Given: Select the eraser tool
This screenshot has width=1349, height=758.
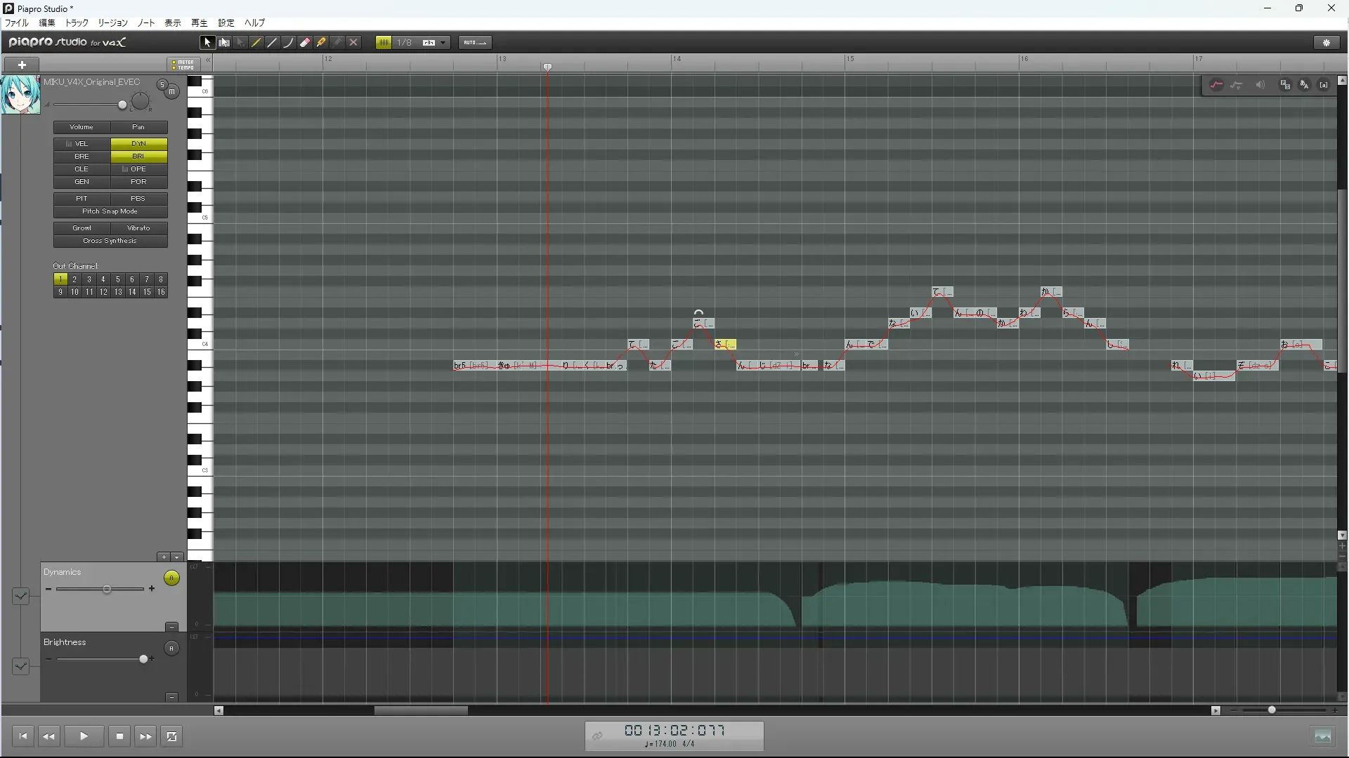Looking at the screenshot, I should tap(305, 43).
